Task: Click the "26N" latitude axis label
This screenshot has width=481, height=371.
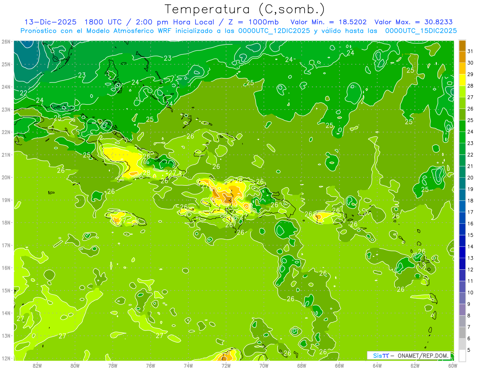Action: coord(6,42)
